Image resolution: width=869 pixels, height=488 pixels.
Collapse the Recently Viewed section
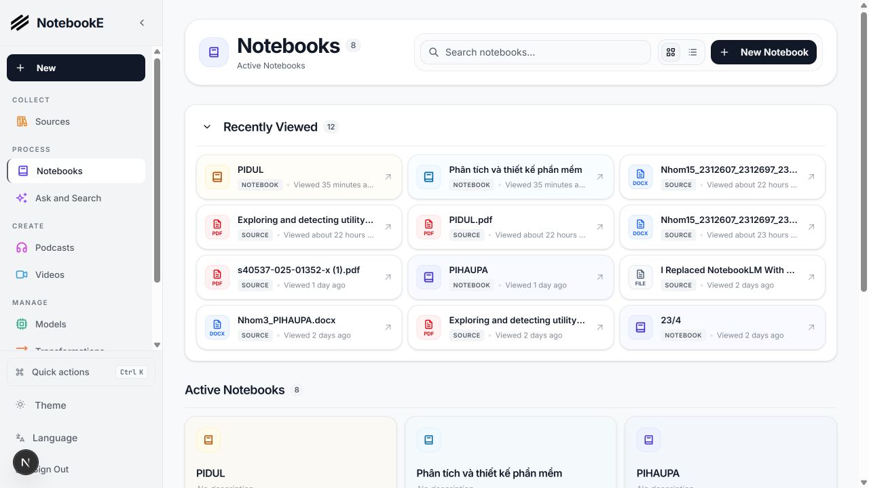pos(207,127)
